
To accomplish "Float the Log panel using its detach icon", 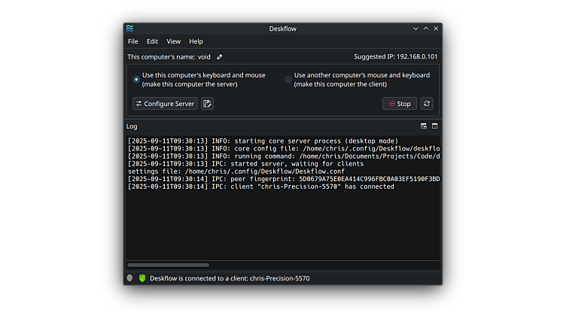I will [424, 126].
